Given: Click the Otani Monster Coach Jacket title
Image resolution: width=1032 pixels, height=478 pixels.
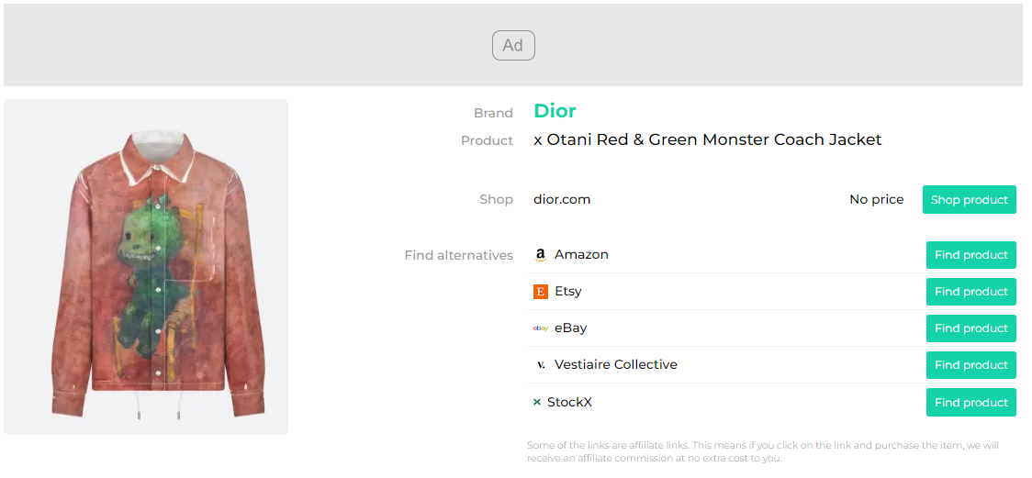Looking at the screenshot, I should pos(707,140).
